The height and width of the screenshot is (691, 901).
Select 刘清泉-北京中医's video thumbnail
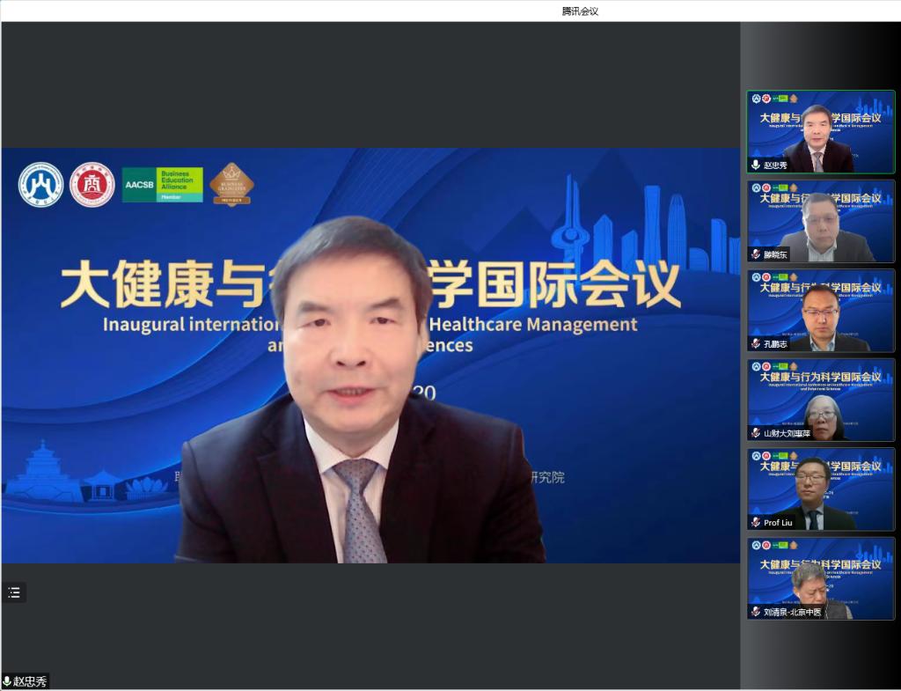coord(821,577)
